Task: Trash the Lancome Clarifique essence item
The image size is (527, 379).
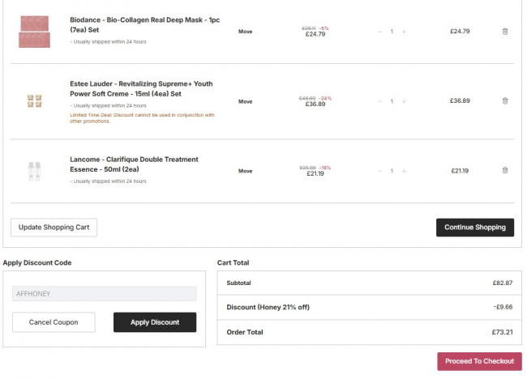Action: coord(505,171)
